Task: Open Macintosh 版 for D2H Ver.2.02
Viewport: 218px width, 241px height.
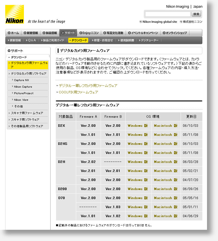Action: coord(166,162)
